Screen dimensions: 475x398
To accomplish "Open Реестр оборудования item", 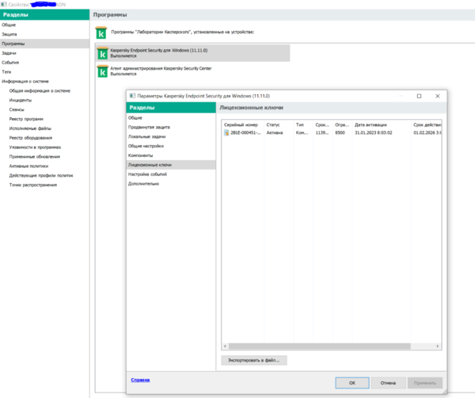I will (31, 138).
